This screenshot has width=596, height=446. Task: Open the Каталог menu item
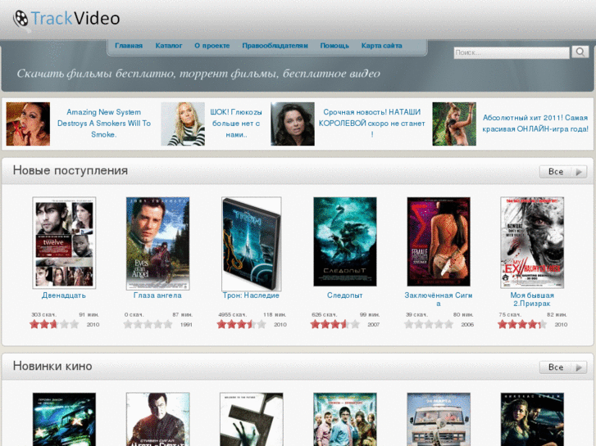coord(169,46)
